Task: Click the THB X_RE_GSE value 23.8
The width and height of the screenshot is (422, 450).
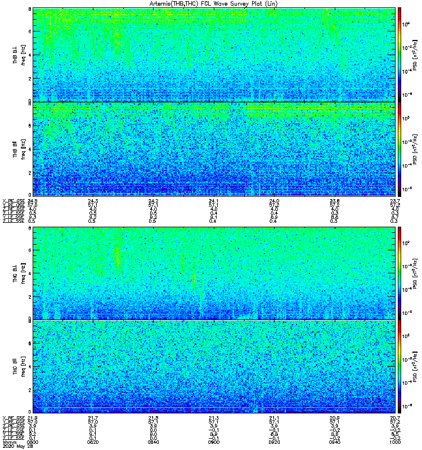Action: [335, 201]
